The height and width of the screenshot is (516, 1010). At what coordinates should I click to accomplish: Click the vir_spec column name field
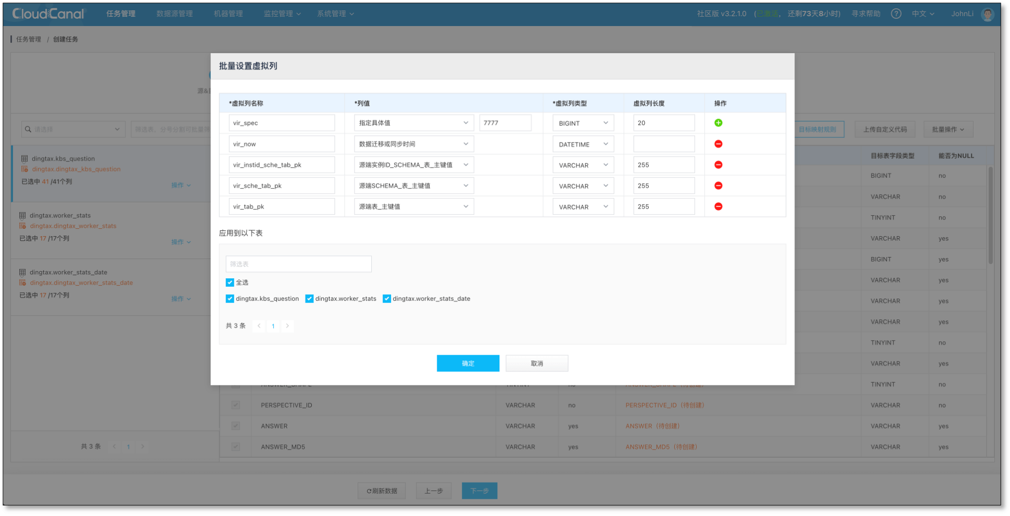pos(281,123)
